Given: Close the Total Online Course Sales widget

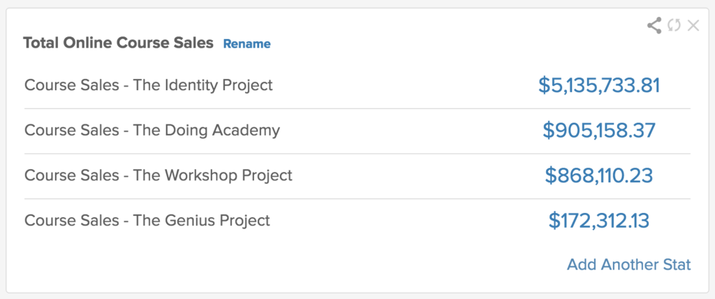Looking at the screenshot, I should [x=693, y=26].
